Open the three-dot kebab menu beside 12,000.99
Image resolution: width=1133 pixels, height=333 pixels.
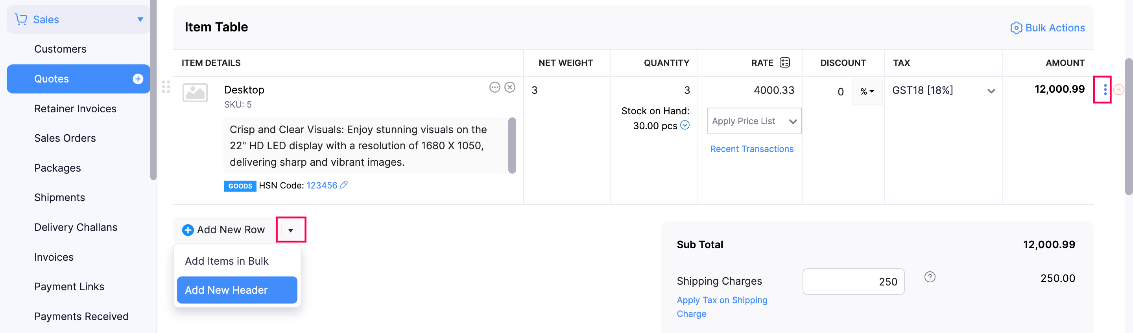pos(1105,90)
